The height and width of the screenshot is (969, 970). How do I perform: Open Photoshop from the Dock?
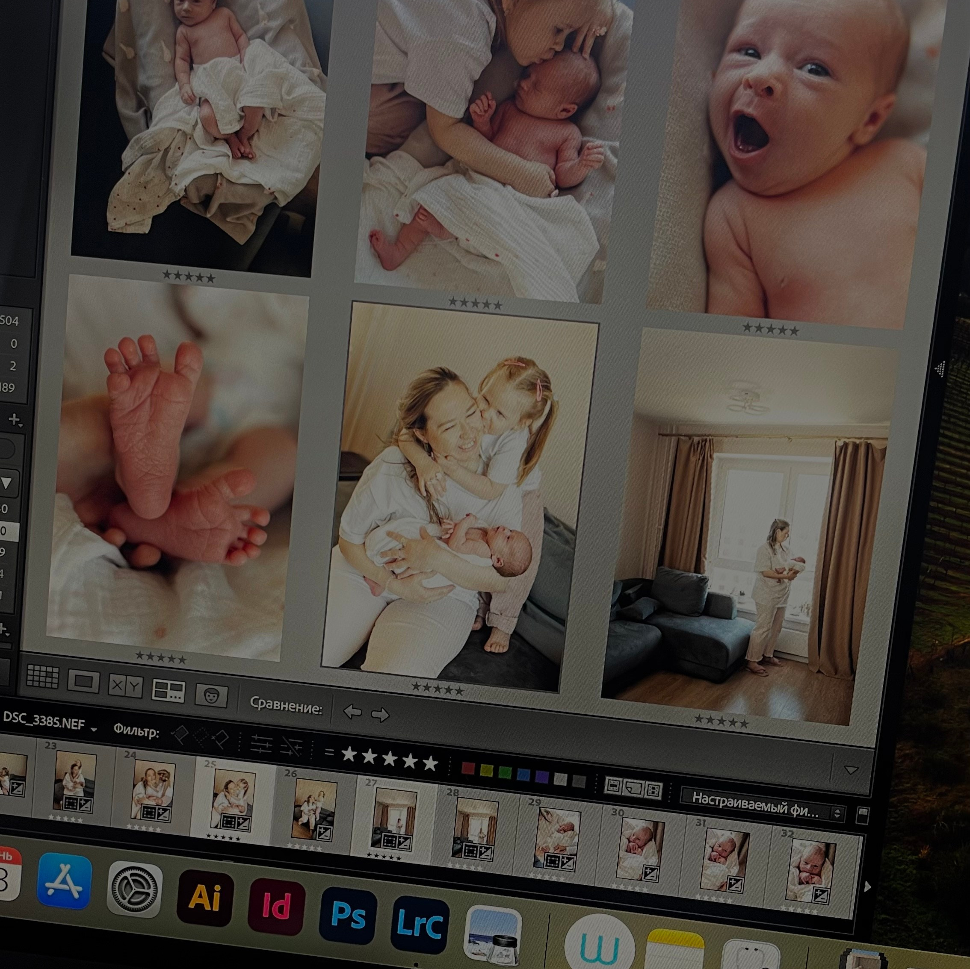pos(348,915)
